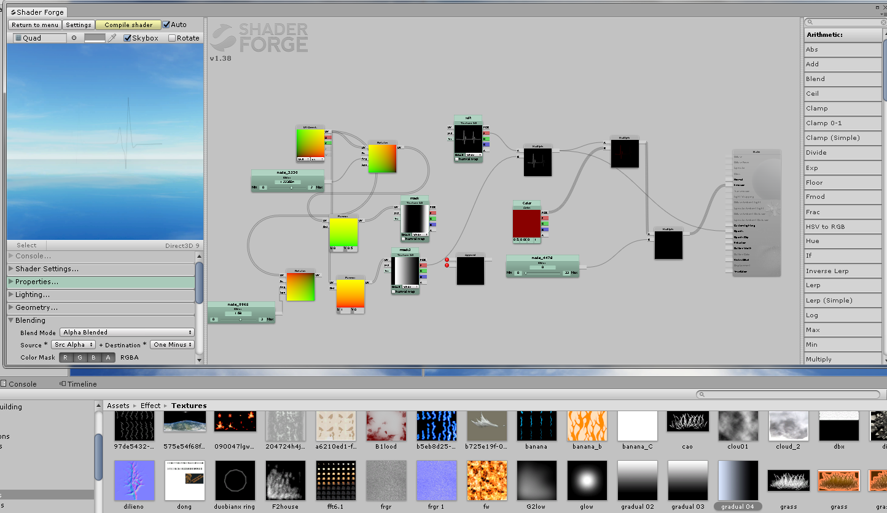Add a Multiply node from list
Viewport: 887px width, 513px height.
click(843, 359)
